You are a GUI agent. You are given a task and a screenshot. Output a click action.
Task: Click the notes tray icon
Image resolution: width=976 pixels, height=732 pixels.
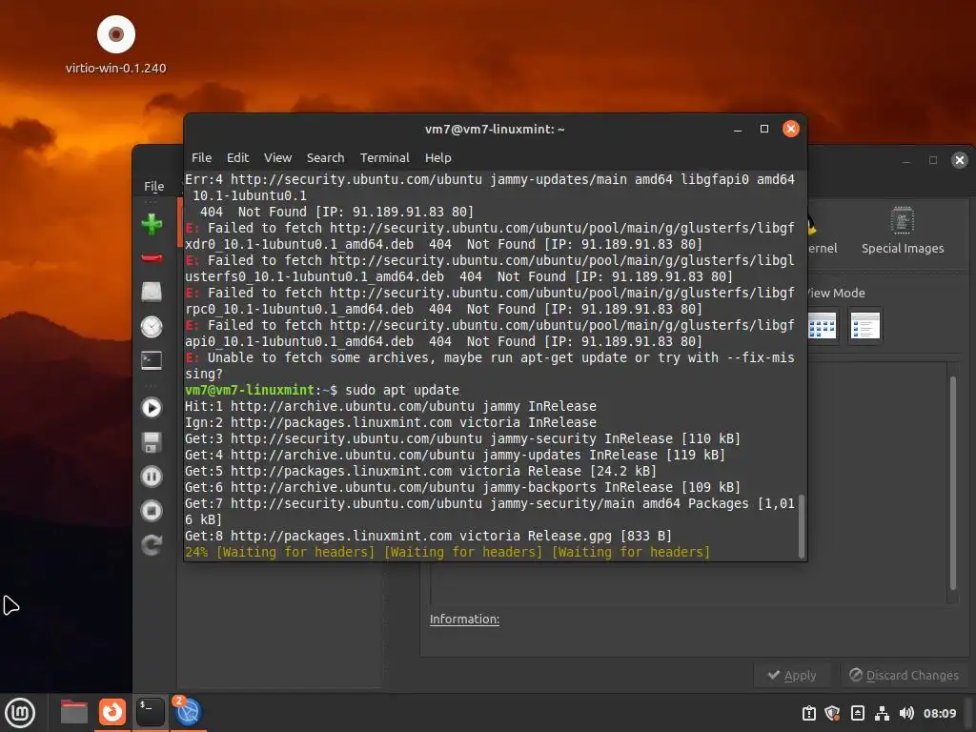pyautogui.click(x=857, y=713)
